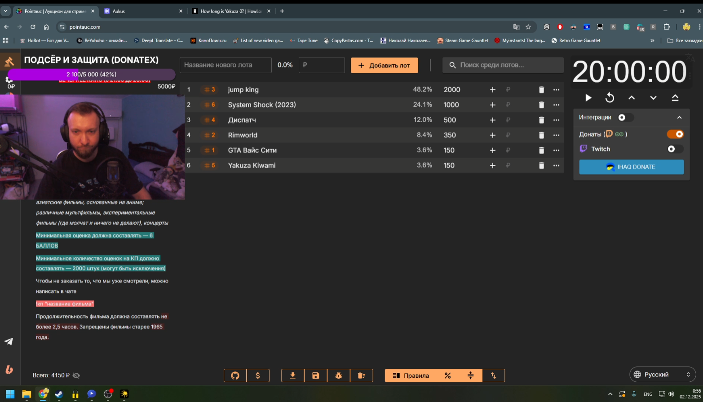This screenshot has width=703, height=402.
Task: Expand the Chrome tab search dropdown
Action: click(x=6, y=11)
